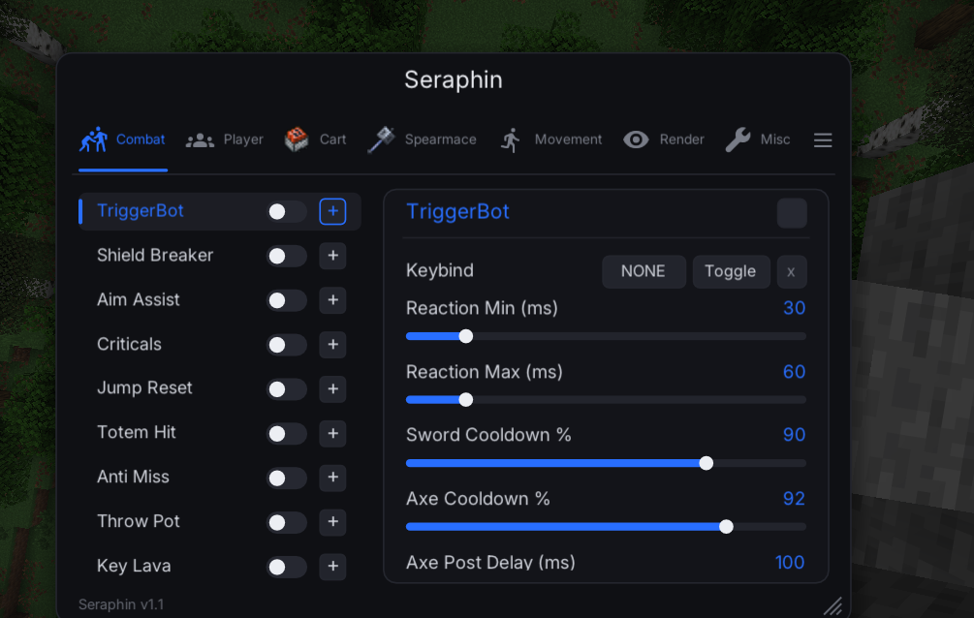Click the NONE keybind button

tap(644, 271)
